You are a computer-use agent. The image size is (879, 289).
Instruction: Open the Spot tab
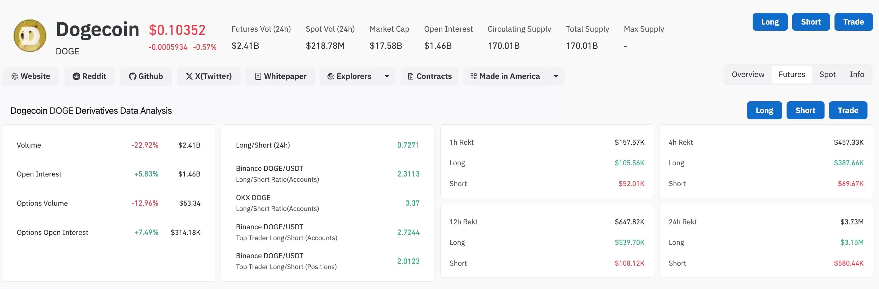point(827,75)
